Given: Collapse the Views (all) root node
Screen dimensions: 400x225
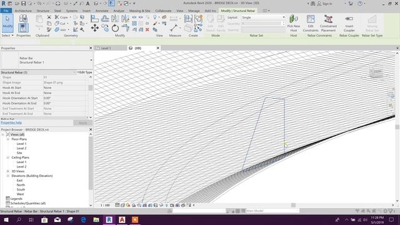Looking at the screenshot, I should 3,134.
